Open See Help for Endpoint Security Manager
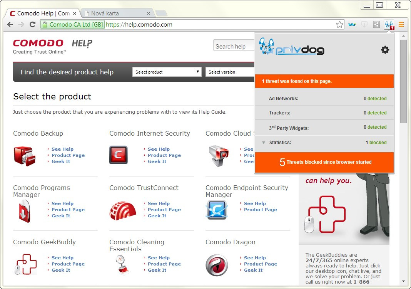 coord(255,203)
